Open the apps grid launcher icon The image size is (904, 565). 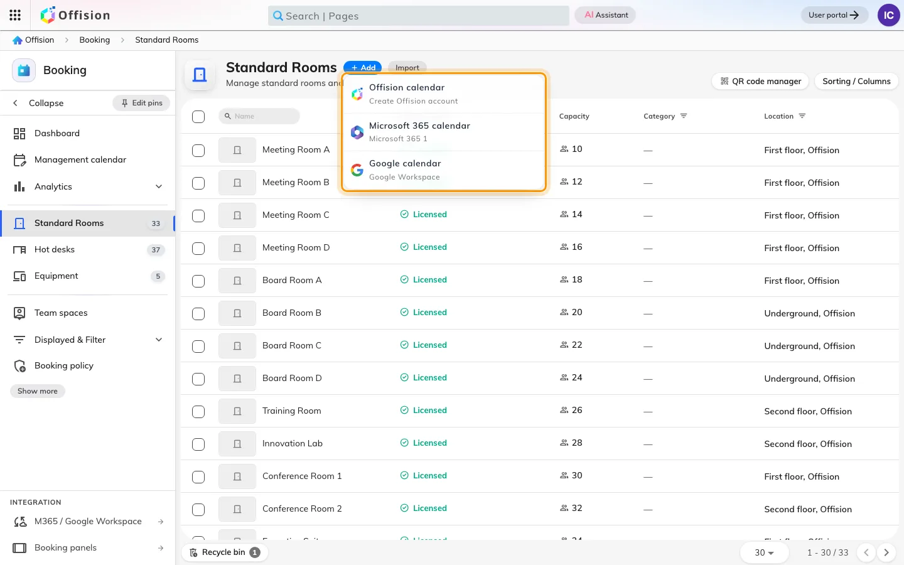pos(15,15)
